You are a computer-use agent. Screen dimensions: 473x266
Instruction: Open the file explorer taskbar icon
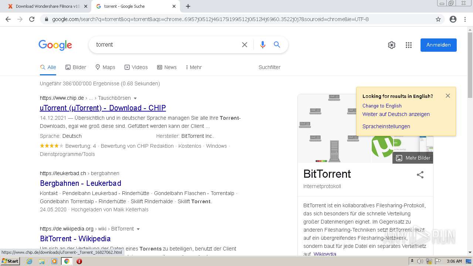click(x=42, y=261)
